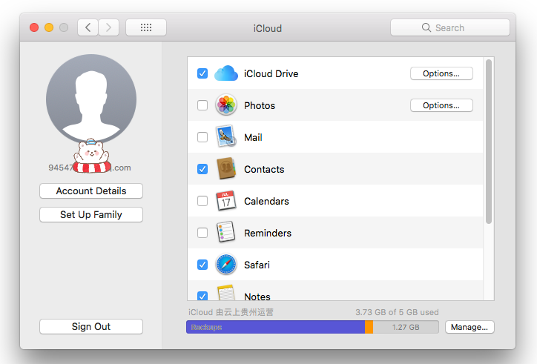
Task: Click the Calendars label
Action: tap(266, 201)
